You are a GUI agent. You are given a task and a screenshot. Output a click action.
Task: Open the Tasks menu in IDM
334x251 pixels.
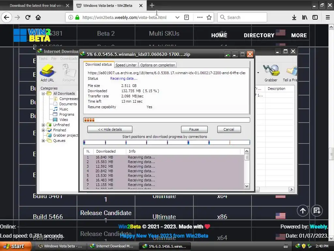tap(43, 59)
